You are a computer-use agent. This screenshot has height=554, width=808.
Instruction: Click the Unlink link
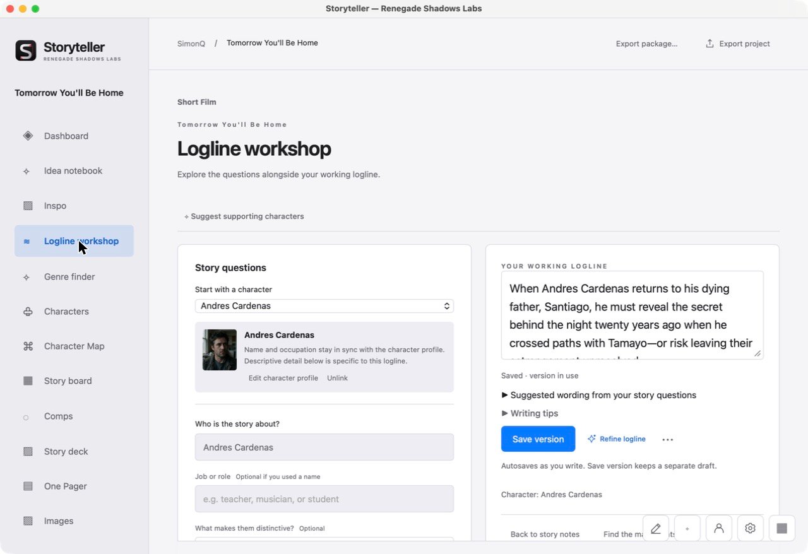(x=337, y=378)
